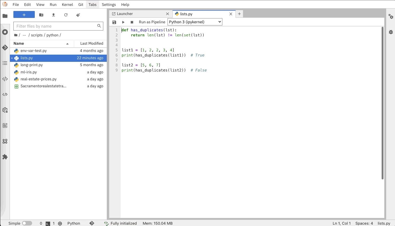Click the Git diamond icon in status bar

92,223
